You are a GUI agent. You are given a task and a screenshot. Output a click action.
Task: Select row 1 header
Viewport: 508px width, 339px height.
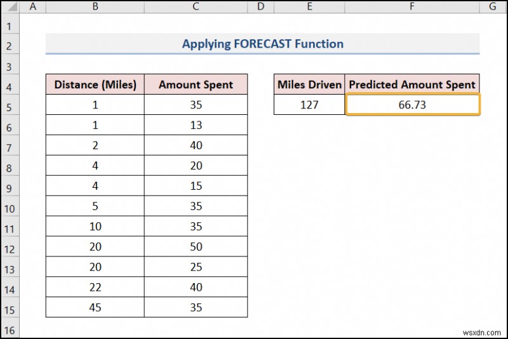pyautogui.click(x=10, y=23)
